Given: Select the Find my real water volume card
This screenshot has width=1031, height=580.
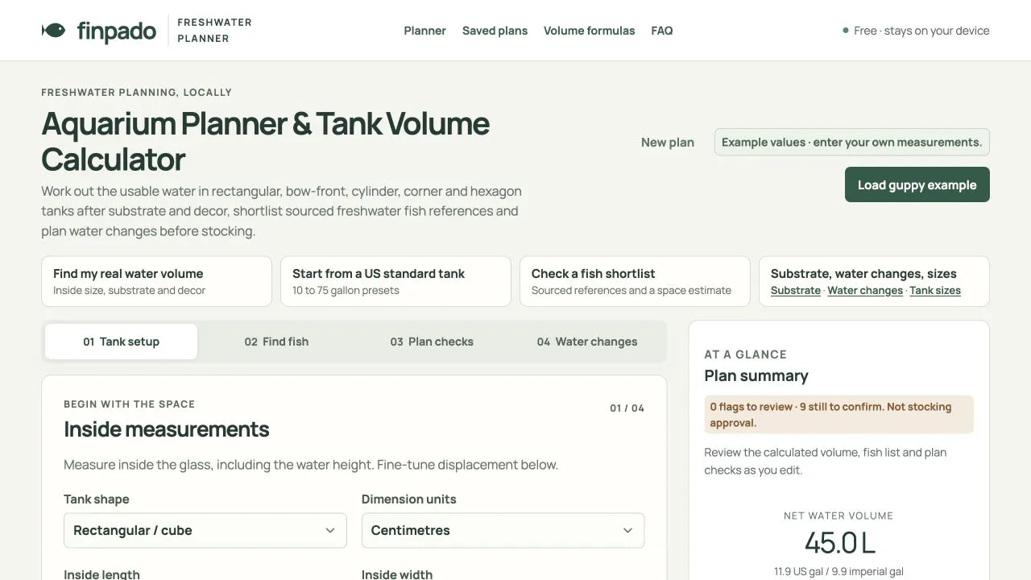Looking at the screenshot, I should click(156, 281).
